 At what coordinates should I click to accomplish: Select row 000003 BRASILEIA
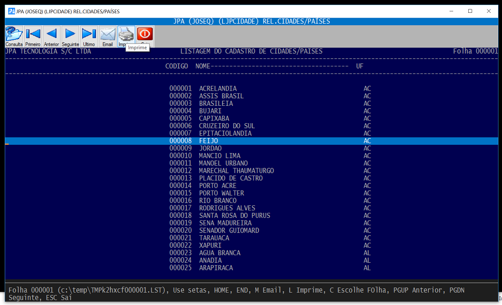pyautogui.click(x=251, y=103)
